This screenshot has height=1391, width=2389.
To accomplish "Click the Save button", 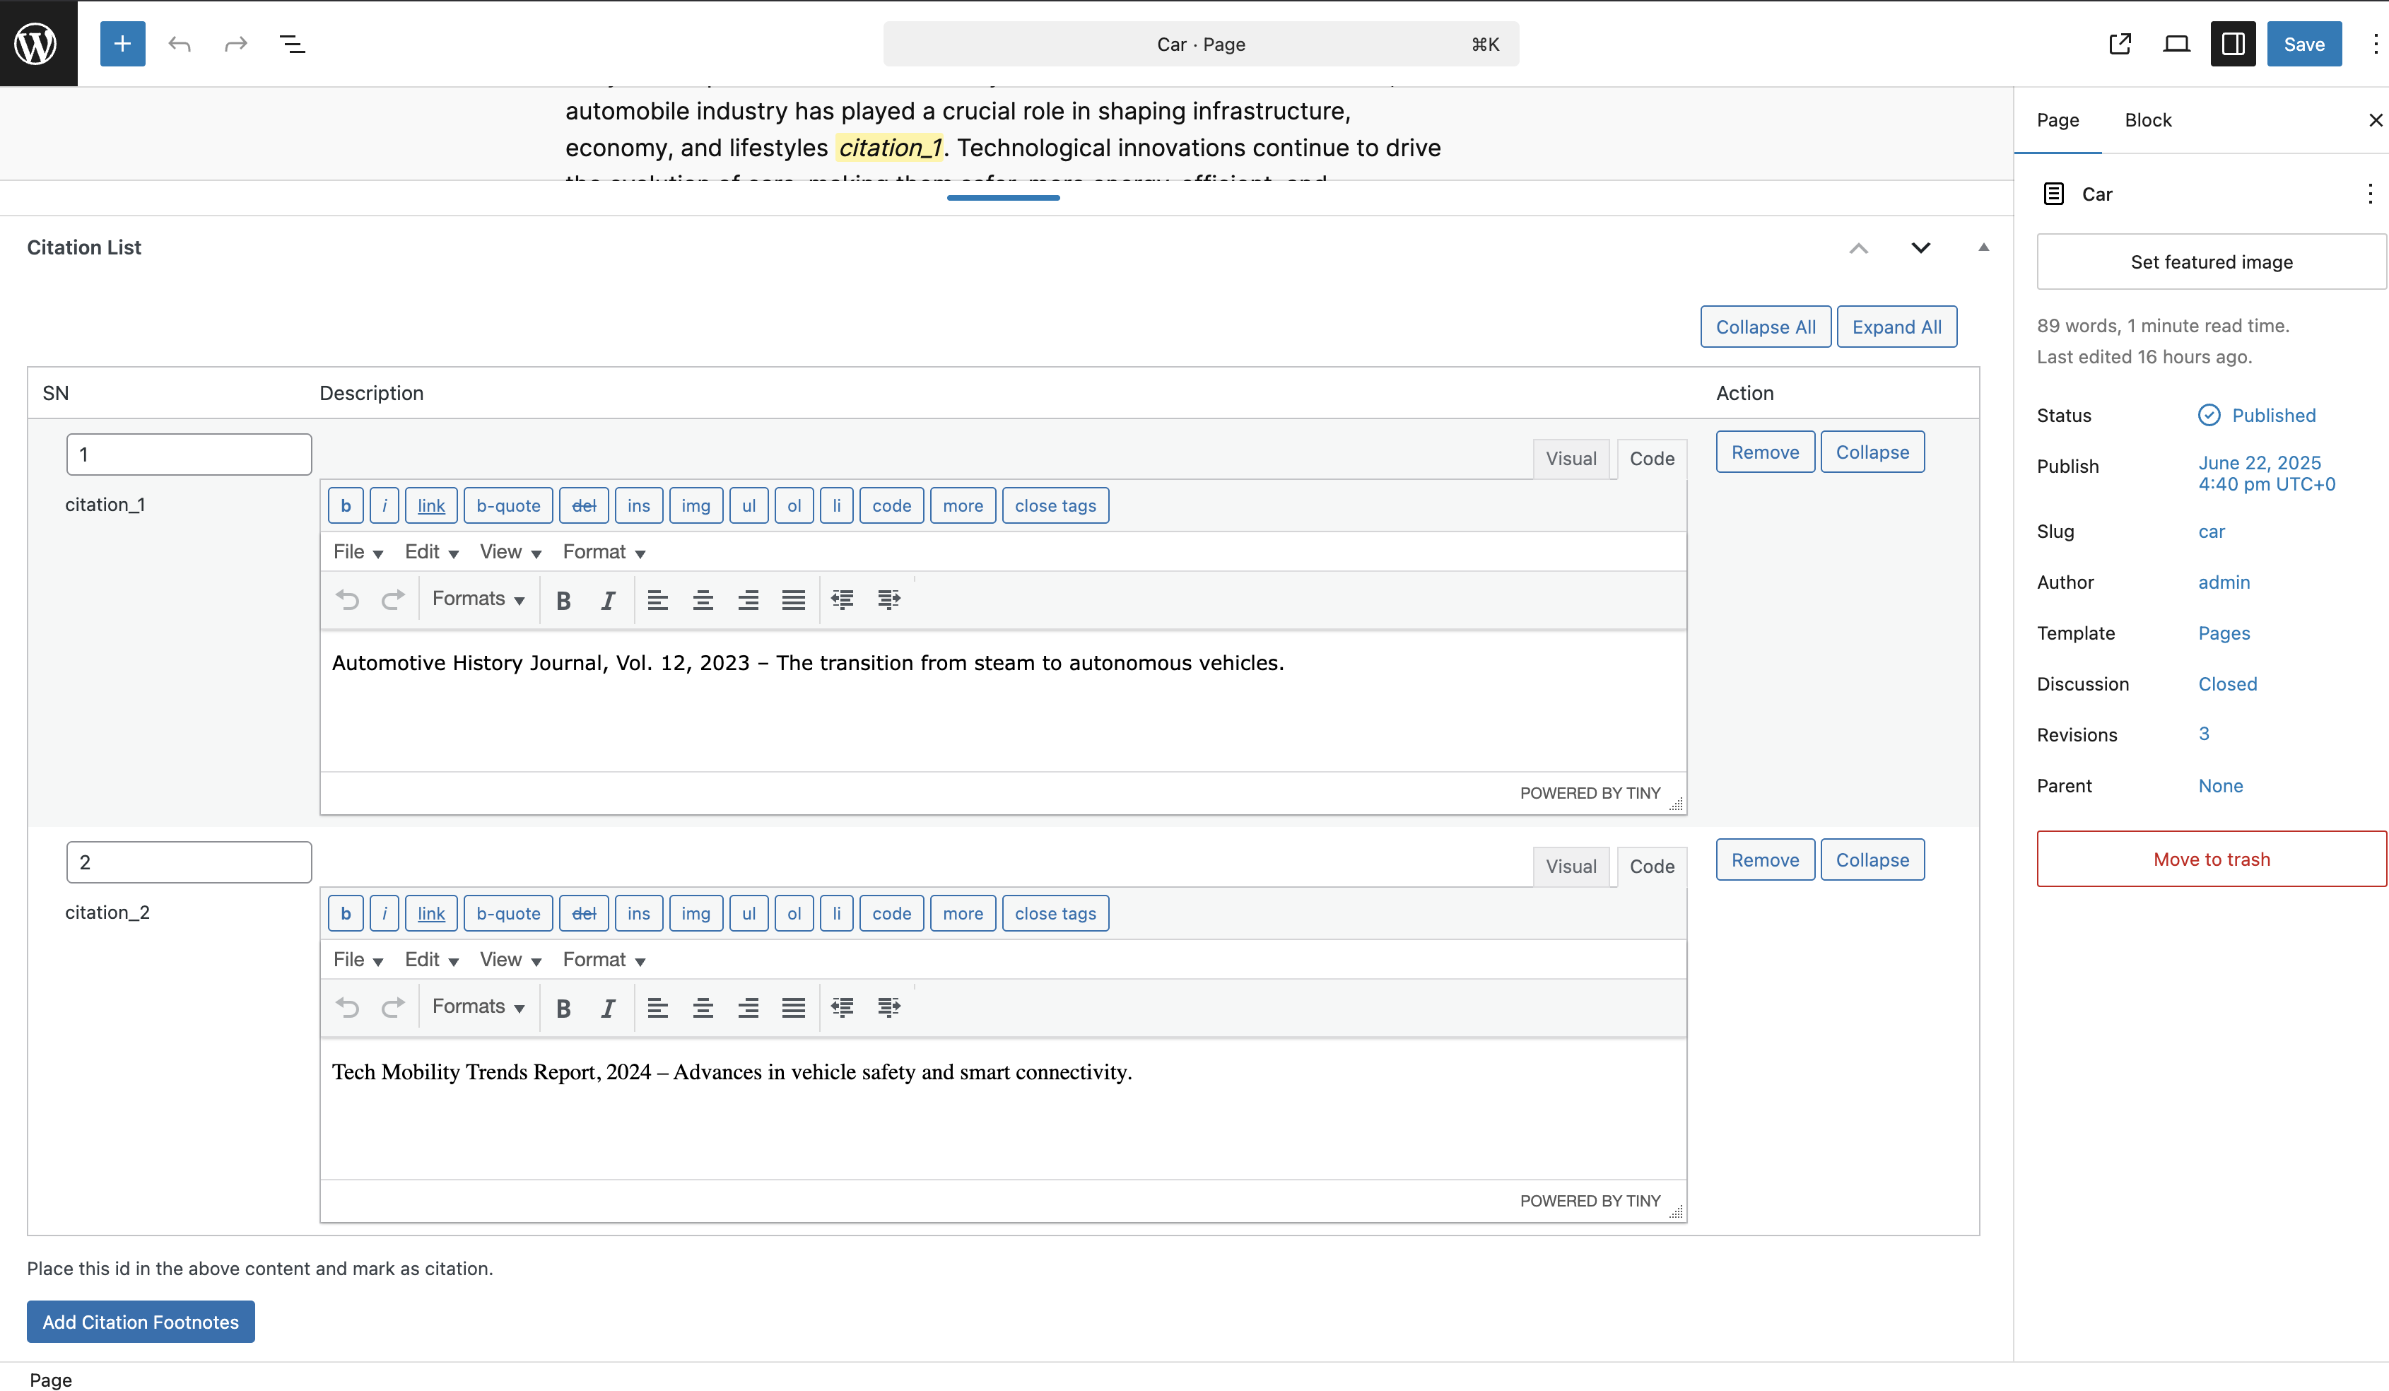I will [x=2303, y=44].
